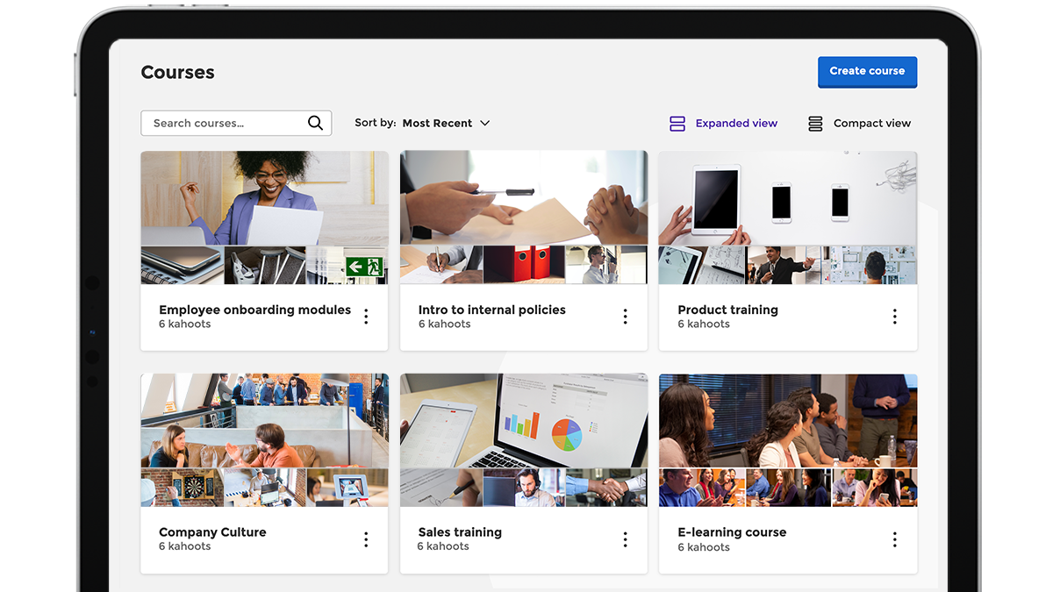Open the Sales training course
The image size is (1053, 592).
click(524, 439)
